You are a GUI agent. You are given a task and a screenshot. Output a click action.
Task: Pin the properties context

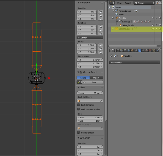(x=111, y=56)
